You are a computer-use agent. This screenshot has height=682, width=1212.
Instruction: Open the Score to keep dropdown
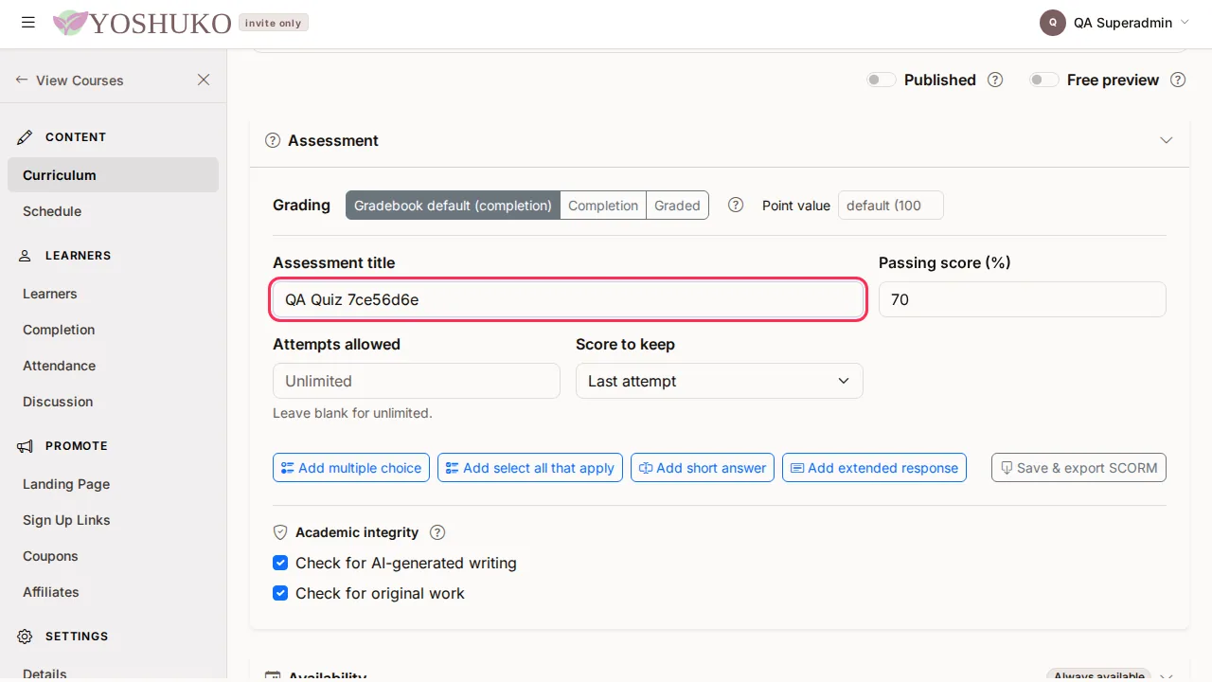point(720,381)
